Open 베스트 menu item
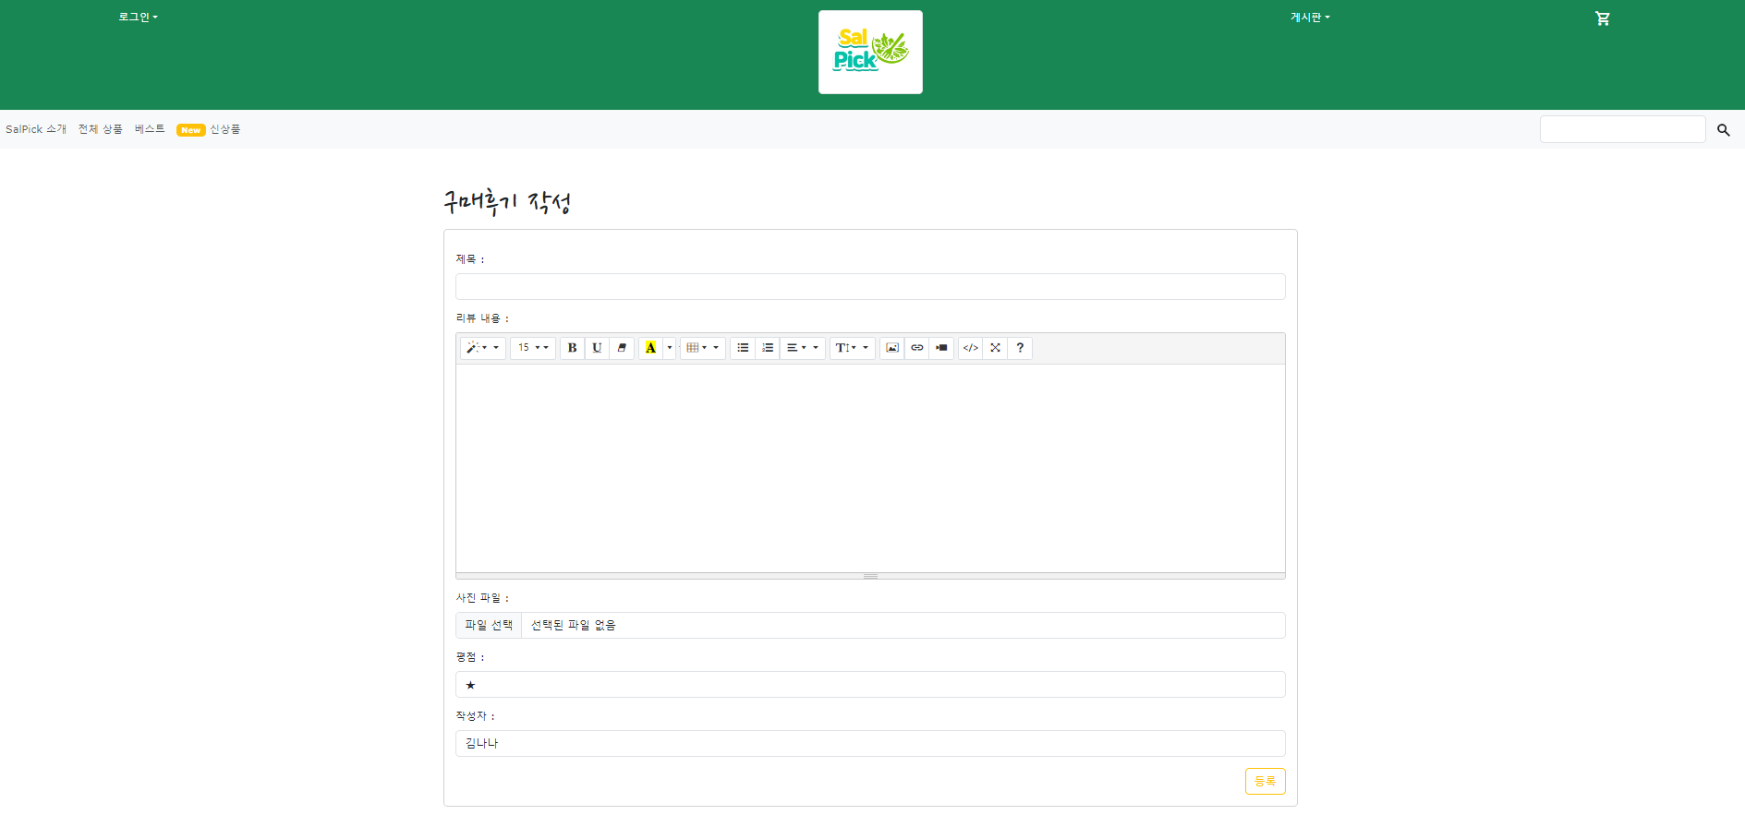Screen dimensions: 1745x815 click(150, 129)
